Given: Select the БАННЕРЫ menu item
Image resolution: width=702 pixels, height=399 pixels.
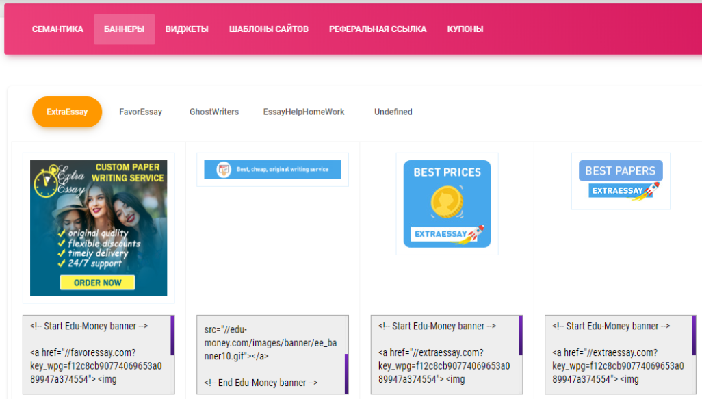Looking at the screenshot, I should (124, 29).
